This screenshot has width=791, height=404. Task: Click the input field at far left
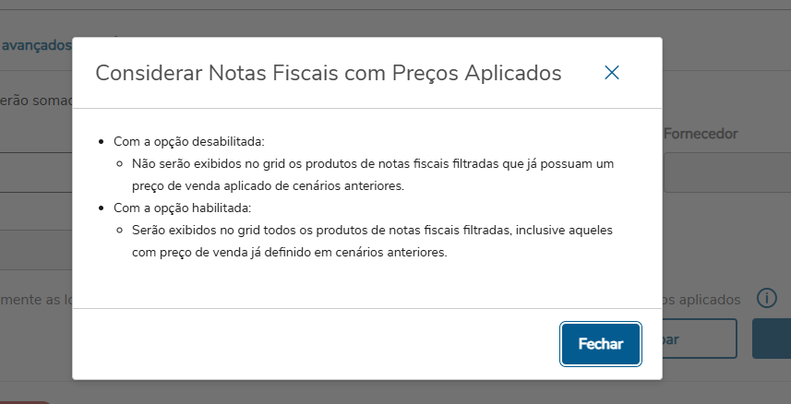pyautogui.click(x=35, y=172)
